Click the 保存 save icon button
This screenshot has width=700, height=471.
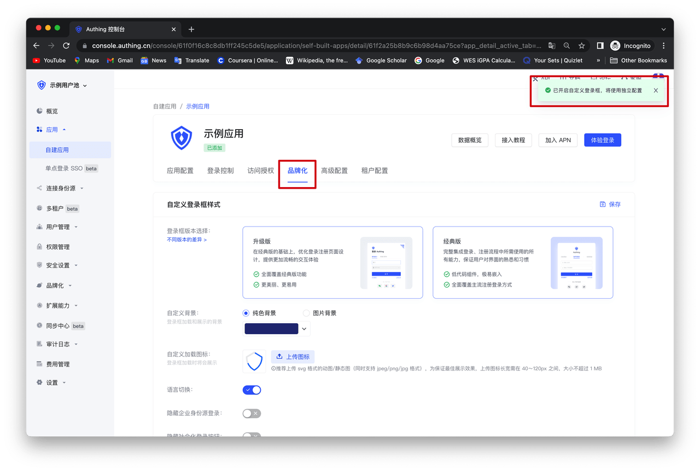610,204
